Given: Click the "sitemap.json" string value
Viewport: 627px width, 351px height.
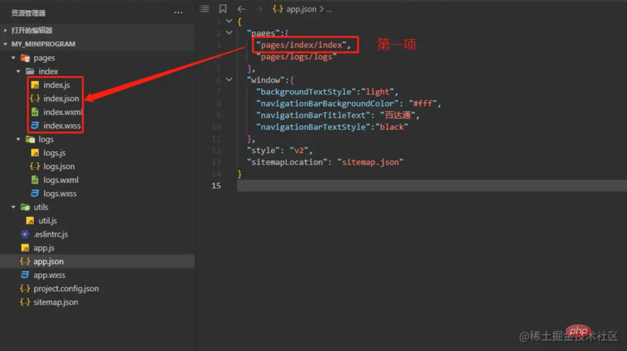Looking at the screenshot, I should click(370, 162).
